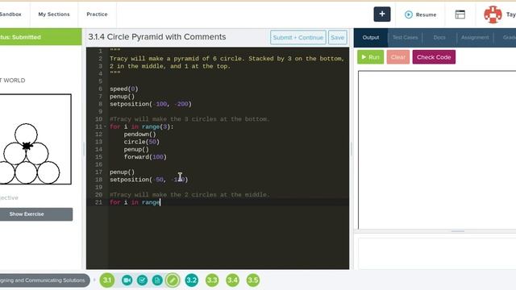Image resolution: width=516 pixels, height=290 pixels.
Task: Jump to lesson 3.3
Action: click(x=212, y=280)
